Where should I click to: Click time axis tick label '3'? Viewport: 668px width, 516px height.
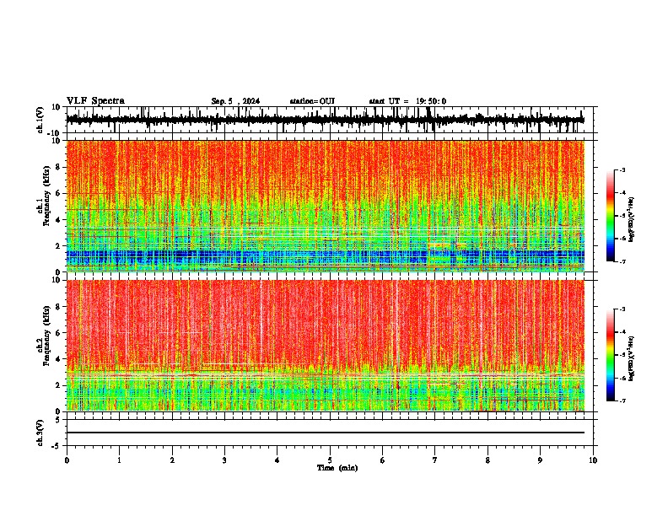224,460
